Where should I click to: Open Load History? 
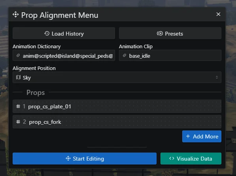[x=64, y=33]
